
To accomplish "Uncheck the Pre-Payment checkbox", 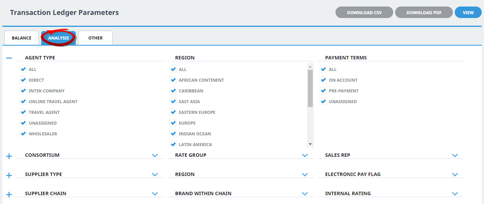I will coord(323,91).
